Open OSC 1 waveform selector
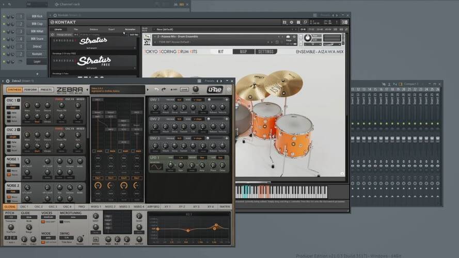Image resolution: width=459 pixels, height=258 pixels. [x=13, y=107]
